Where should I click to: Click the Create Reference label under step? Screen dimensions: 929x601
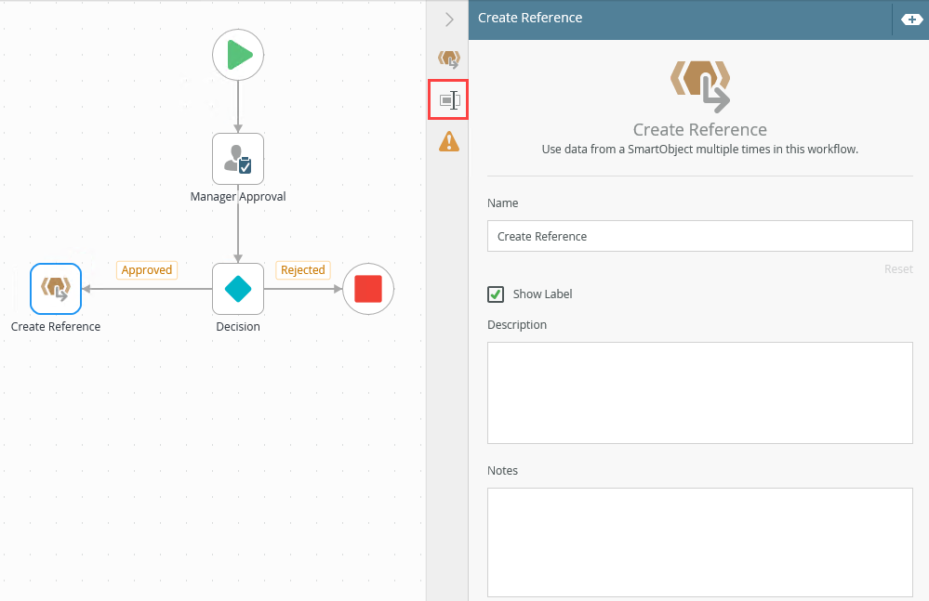coord(56,327)
